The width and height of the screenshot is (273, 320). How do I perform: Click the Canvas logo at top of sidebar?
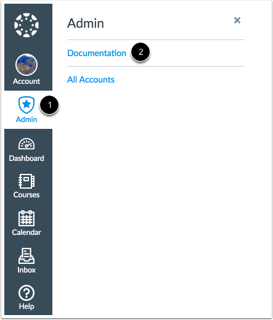click(26, 25)
